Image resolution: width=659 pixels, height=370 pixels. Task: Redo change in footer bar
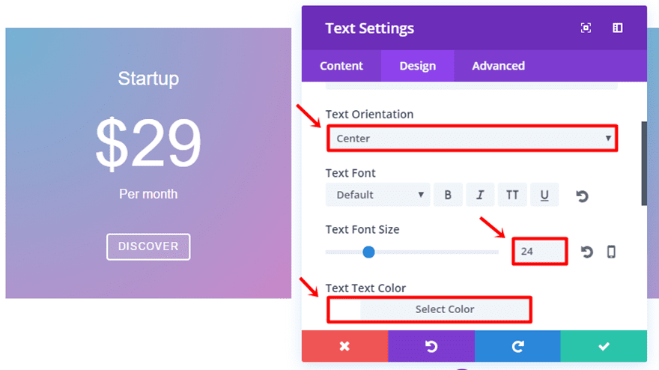click(517, 346)
